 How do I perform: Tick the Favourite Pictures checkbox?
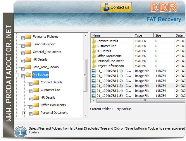click(23, 38)
